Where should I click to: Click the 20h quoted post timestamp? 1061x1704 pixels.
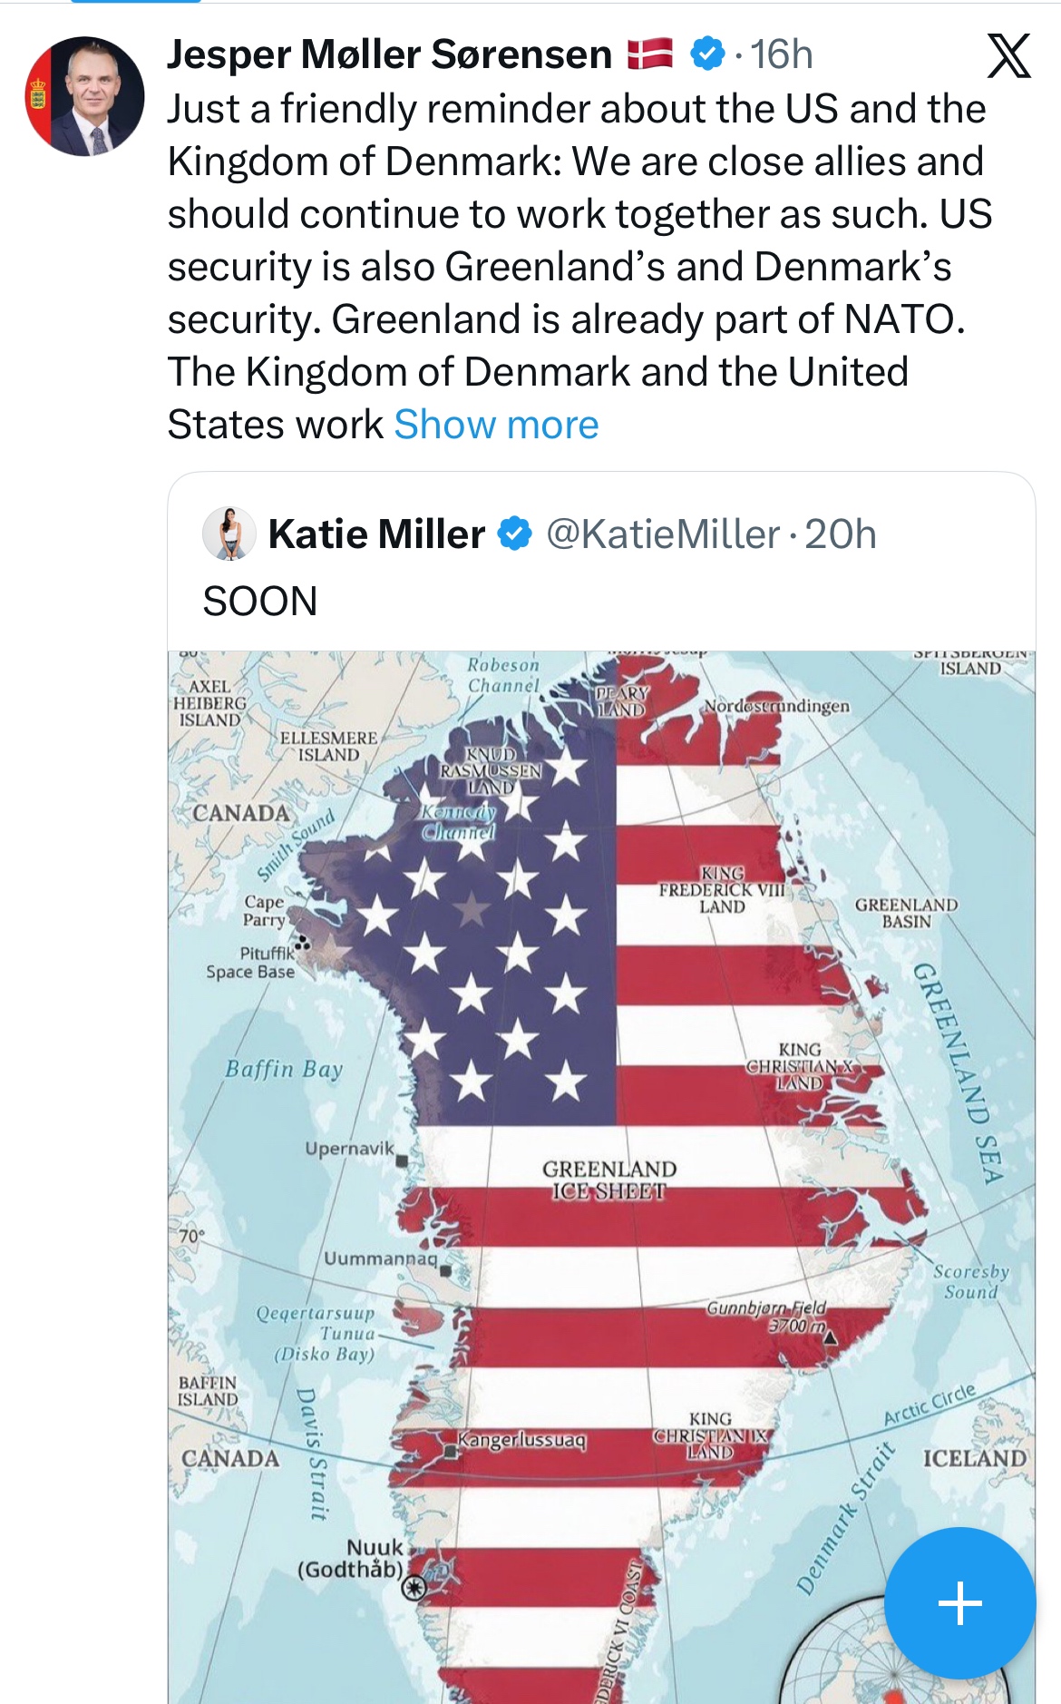[841, 534]
